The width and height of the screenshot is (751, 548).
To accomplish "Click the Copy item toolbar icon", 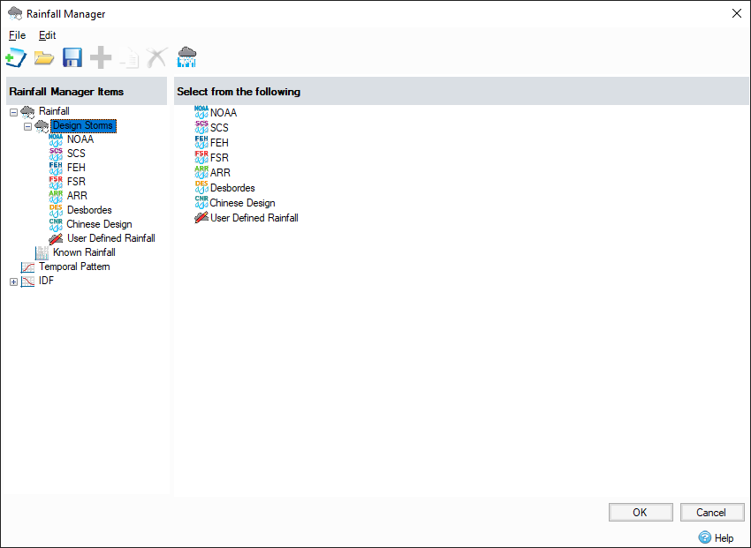I will point(129,58).
